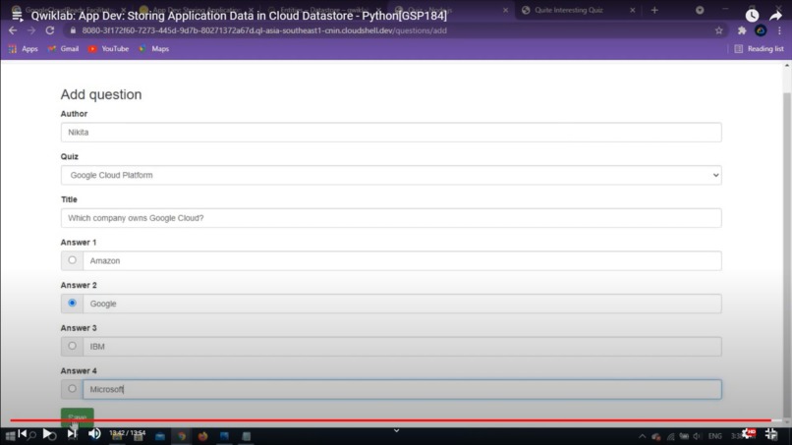Skip to the next video
792x445 pixels.
pos(72,433)
